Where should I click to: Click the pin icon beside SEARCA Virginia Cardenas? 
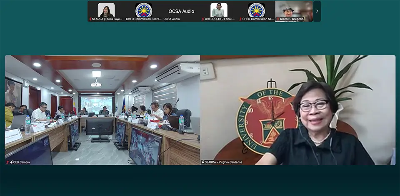click(x=203, y=162)
